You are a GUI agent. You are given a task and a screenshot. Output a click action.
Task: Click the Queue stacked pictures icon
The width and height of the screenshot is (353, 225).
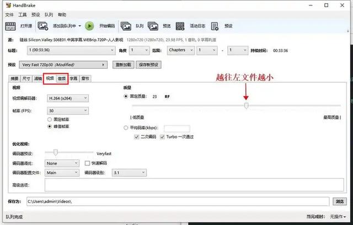126,26
